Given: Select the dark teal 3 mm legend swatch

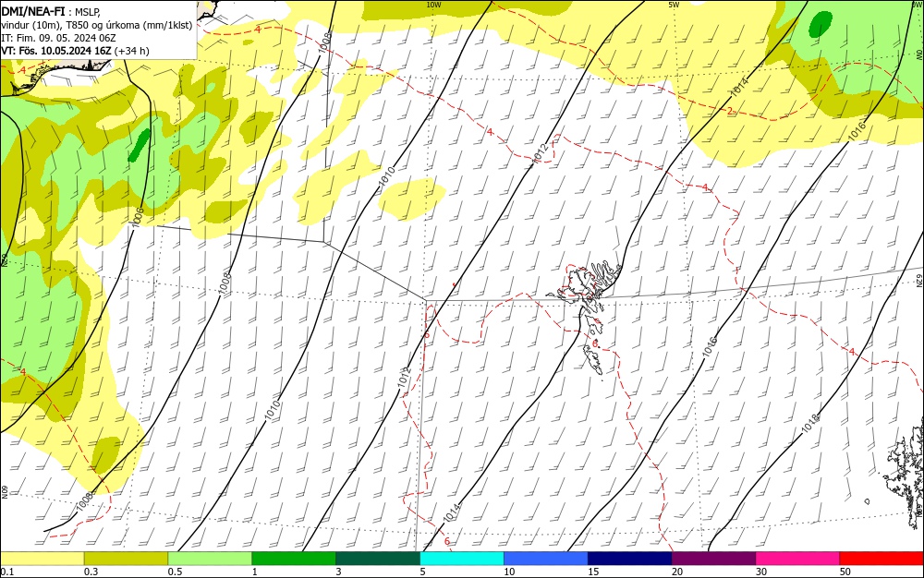Looking at the screenshot, I should tap(378, 559).
